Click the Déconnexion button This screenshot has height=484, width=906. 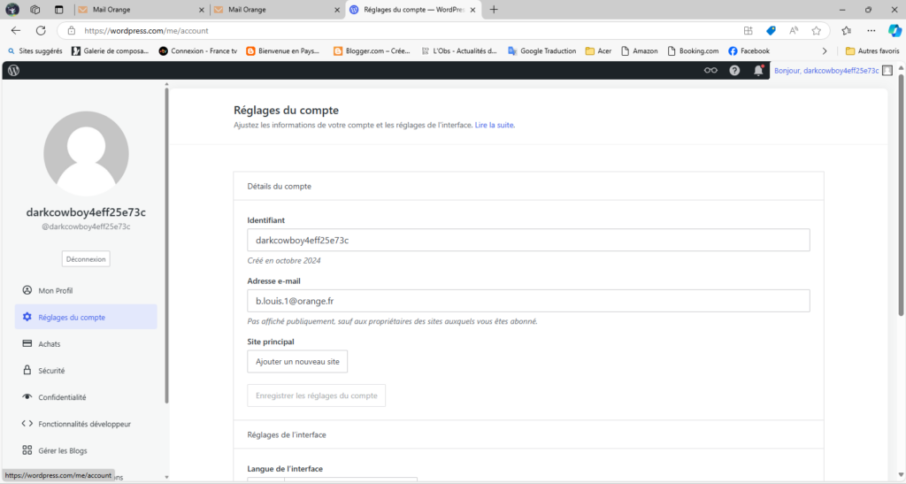click(86, 259)
